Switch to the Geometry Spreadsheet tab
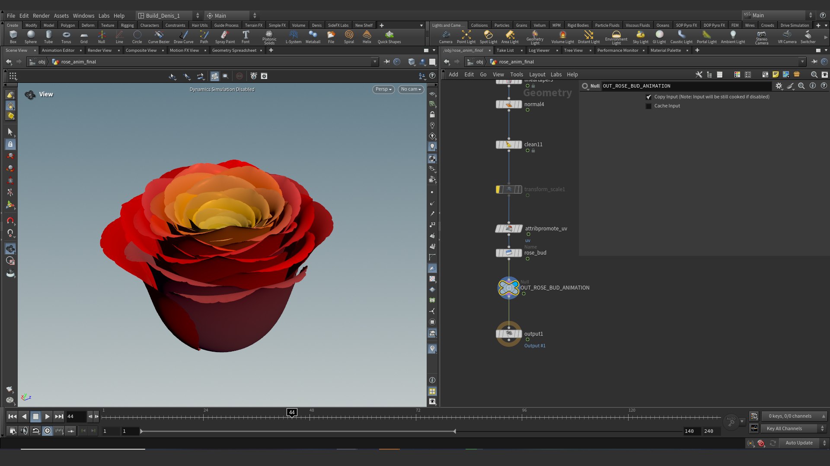The height and width of the screenshot is (466, 830). [x=234, y=50]
